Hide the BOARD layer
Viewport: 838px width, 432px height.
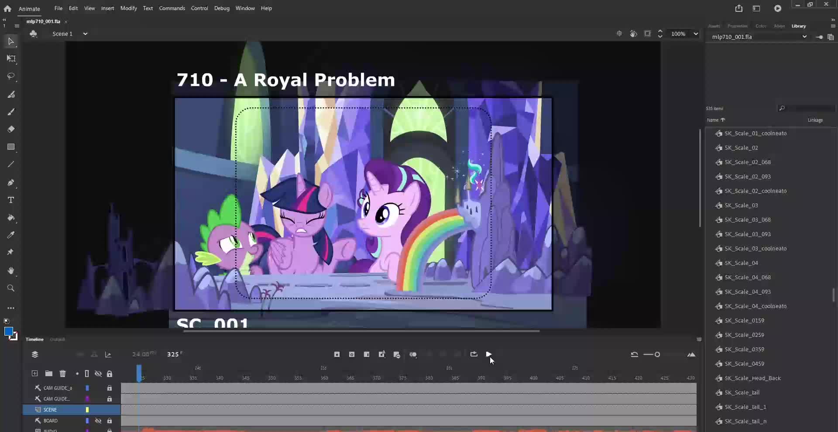(x=98, y=421)
